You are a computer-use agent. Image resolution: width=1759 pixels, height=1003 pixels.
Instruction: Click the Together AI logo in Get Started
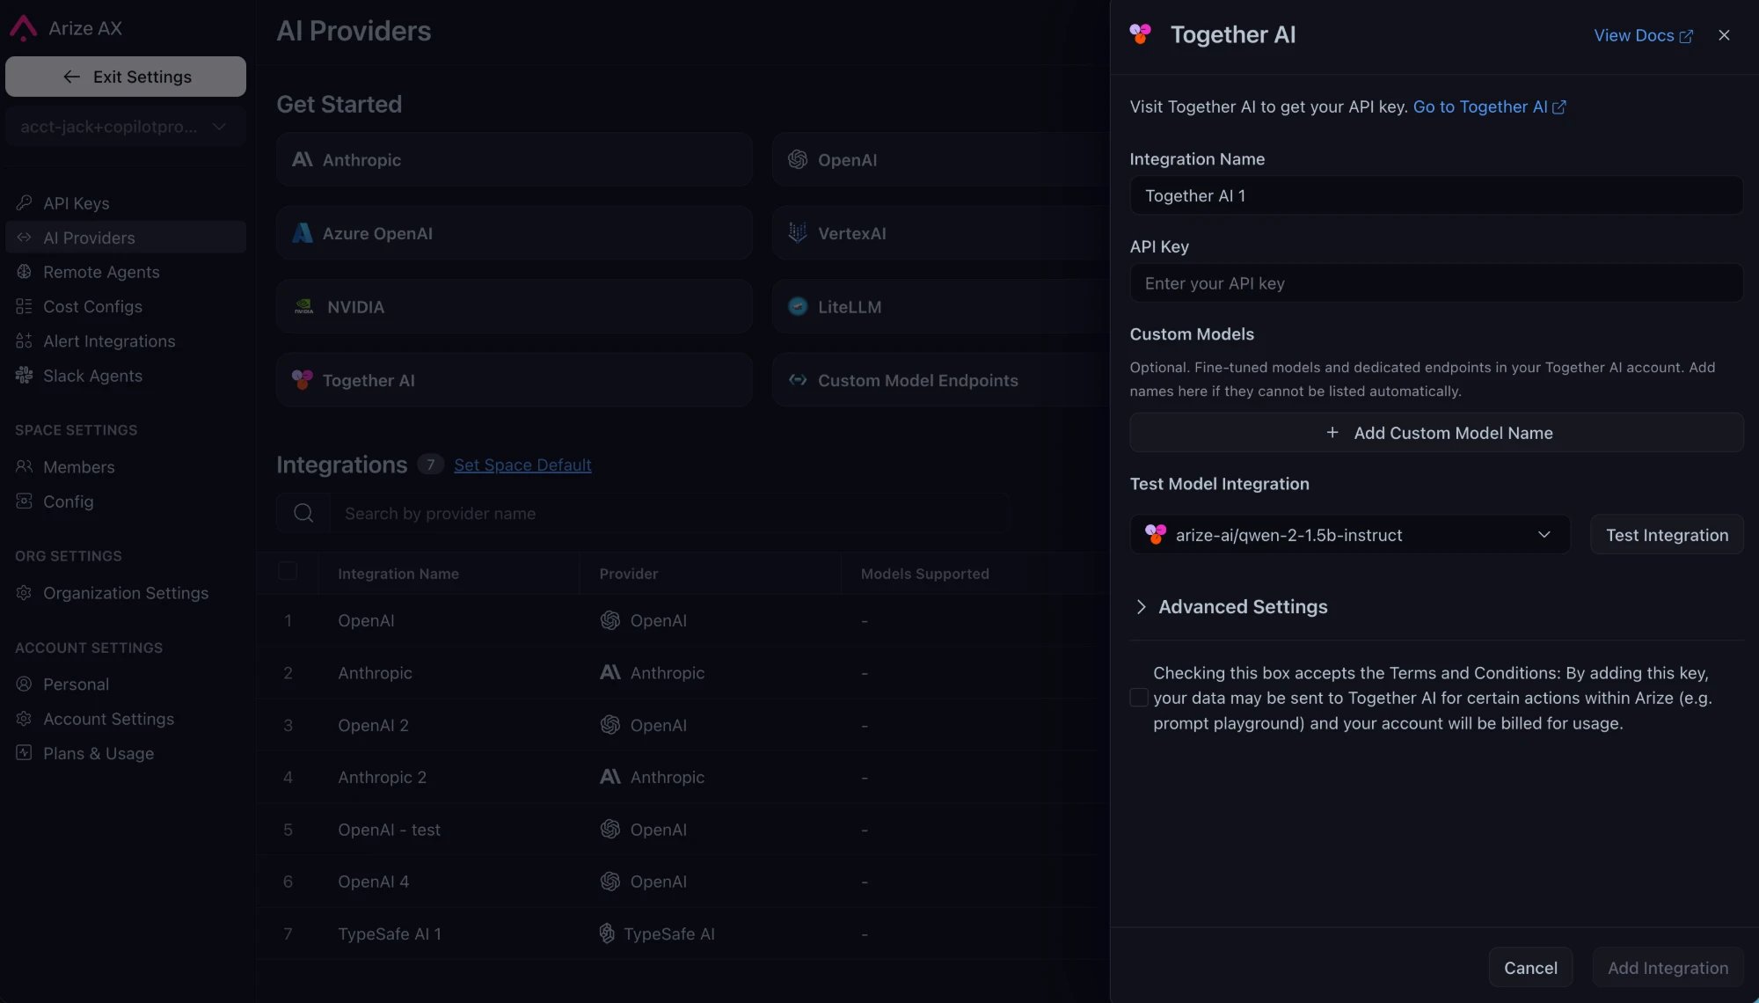pyautogui.click(x=302, y=379)
